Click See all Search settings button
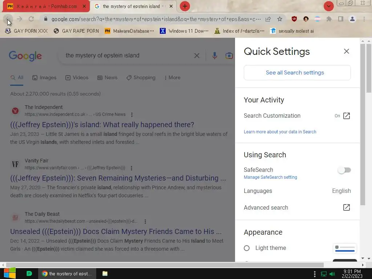The height and width of the screenshot is (279, 372). [x=297, y=73]
